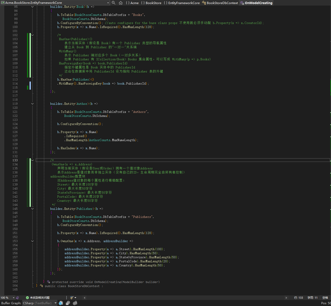Viewport: 331px width, 306px height.
Task: Click sticky scroll line 'public class BookStoreDbContext'
Action: tap(74, 286)
